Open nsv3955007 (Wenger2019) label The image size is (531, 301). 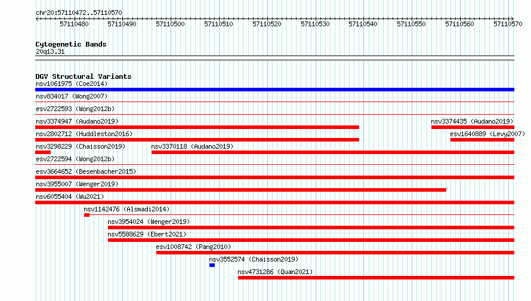[77, 184]
